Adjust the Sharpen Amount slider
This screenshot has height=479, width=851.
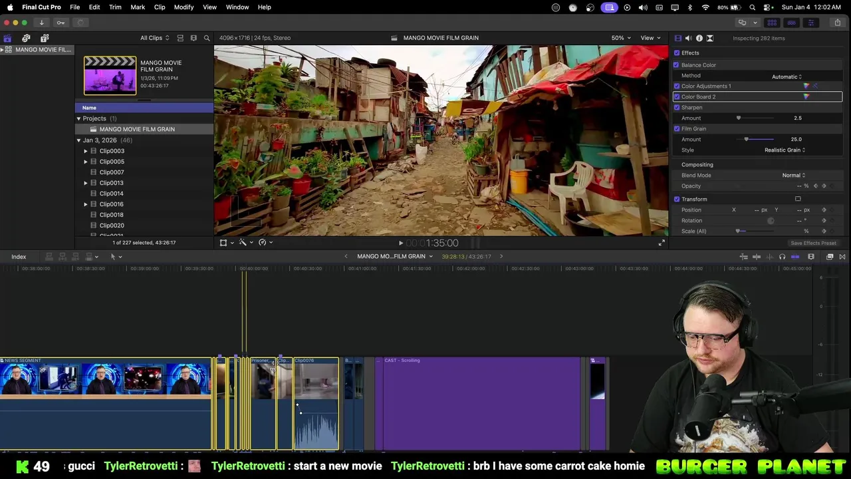tap(739, 118)
